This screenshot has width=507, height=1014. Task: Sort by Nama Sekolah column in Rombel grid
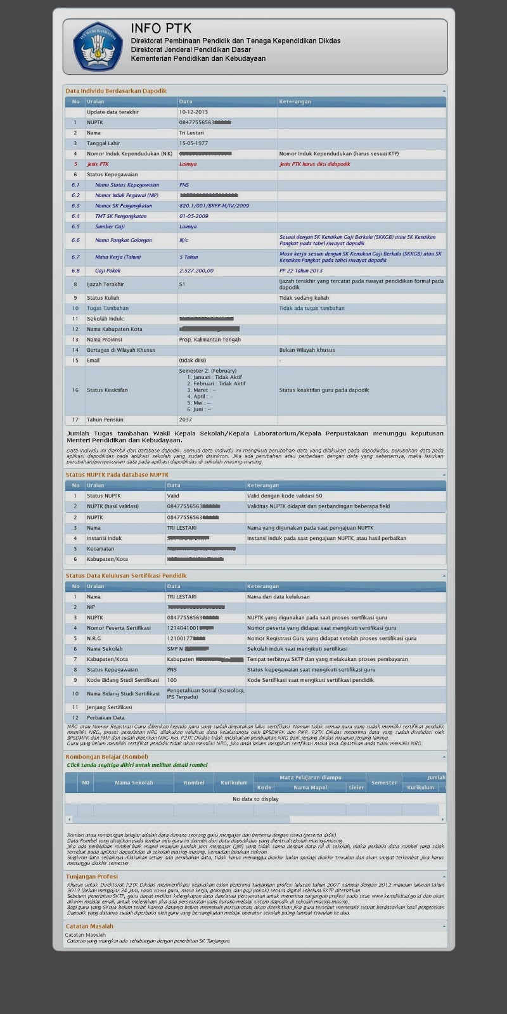[134, 783]
